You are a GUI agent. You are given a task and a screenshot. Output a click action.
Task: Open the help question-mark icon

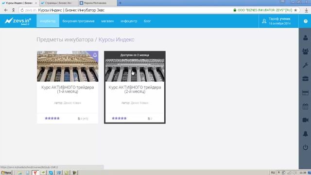[x=306, y=21]
